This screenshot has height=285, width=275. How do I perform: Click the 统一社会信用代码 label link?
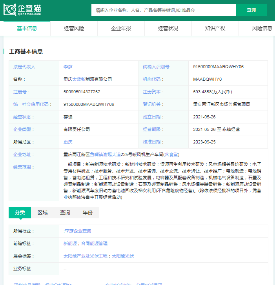coord(31,105)
